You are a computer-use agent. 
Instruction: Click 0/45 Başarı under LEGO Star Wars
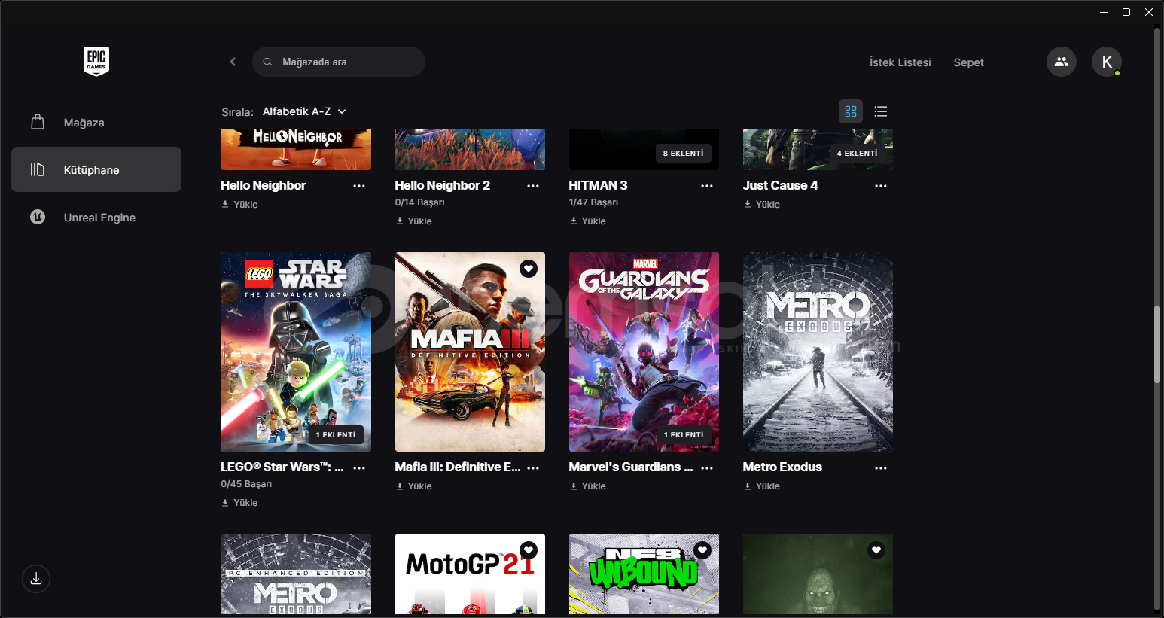pos(246,484)
